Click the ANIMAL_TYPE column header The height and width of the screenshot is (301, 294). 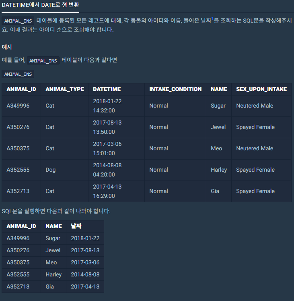tap(65, 89)
